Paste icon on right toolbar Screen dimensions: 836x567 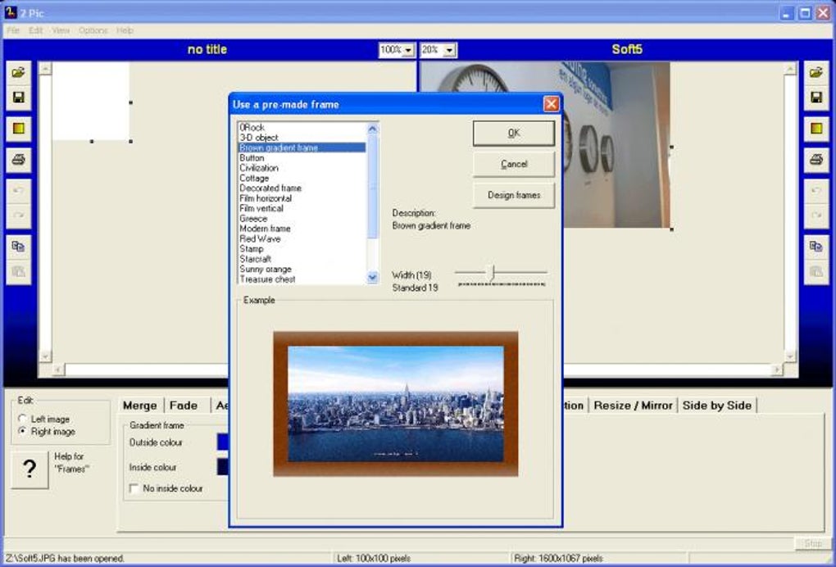coord(816,272)
